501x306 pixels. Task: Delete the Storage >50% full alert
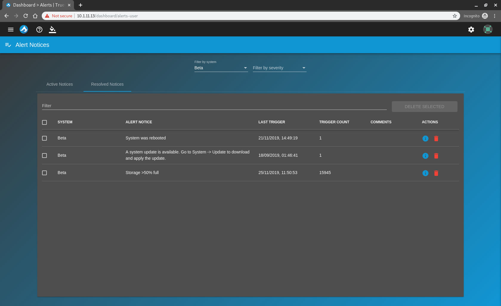(436, 173)
